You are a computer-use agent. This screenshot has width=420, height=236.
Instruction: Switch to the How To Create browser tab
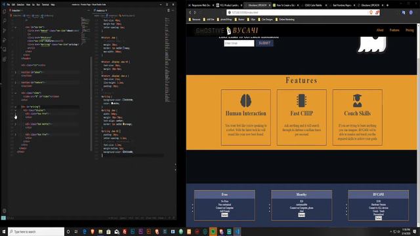pos(285,5)
